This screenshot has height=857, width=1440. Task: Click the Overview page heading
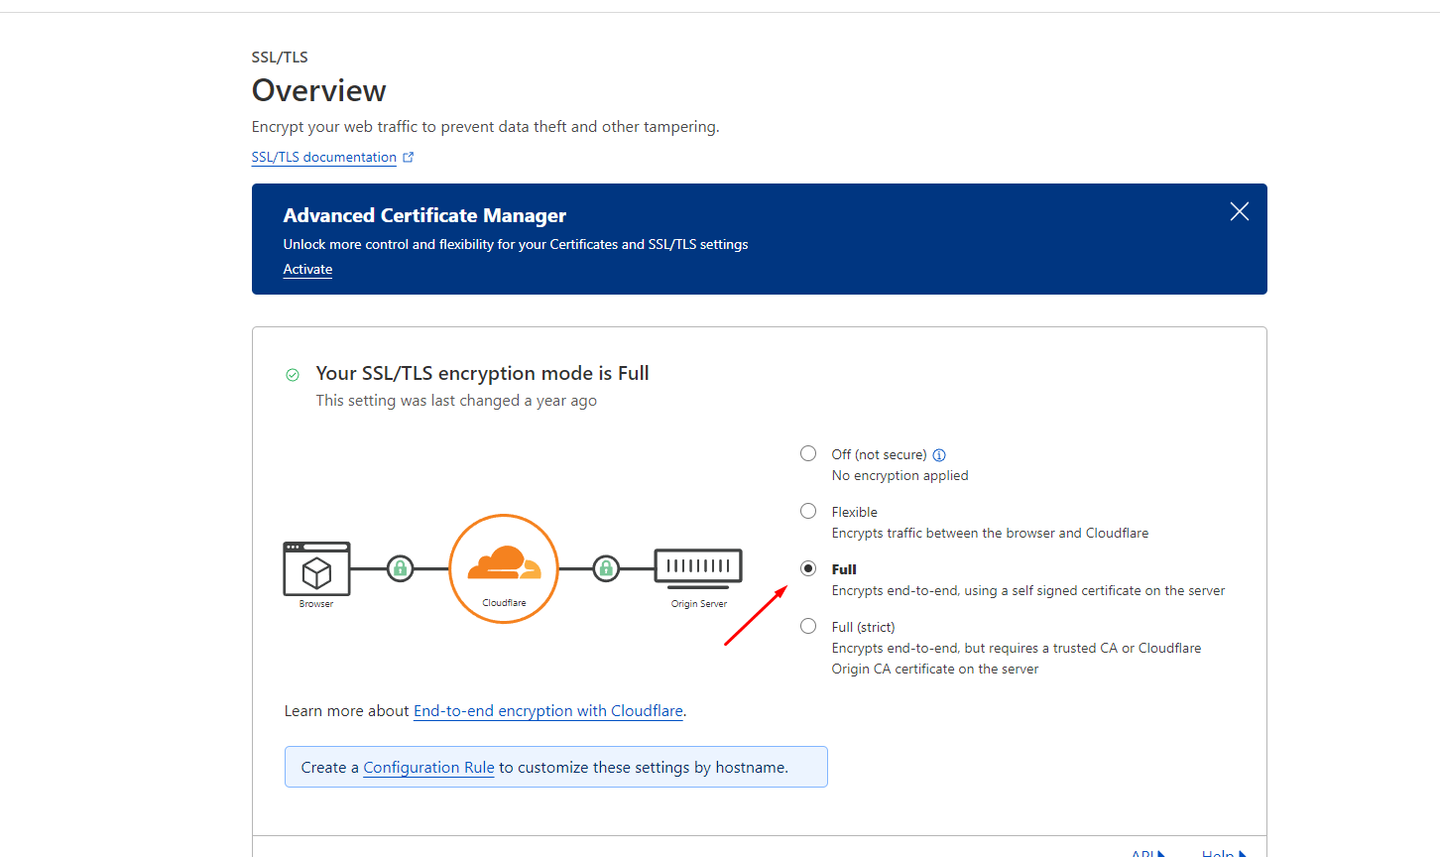pos(318,90)
